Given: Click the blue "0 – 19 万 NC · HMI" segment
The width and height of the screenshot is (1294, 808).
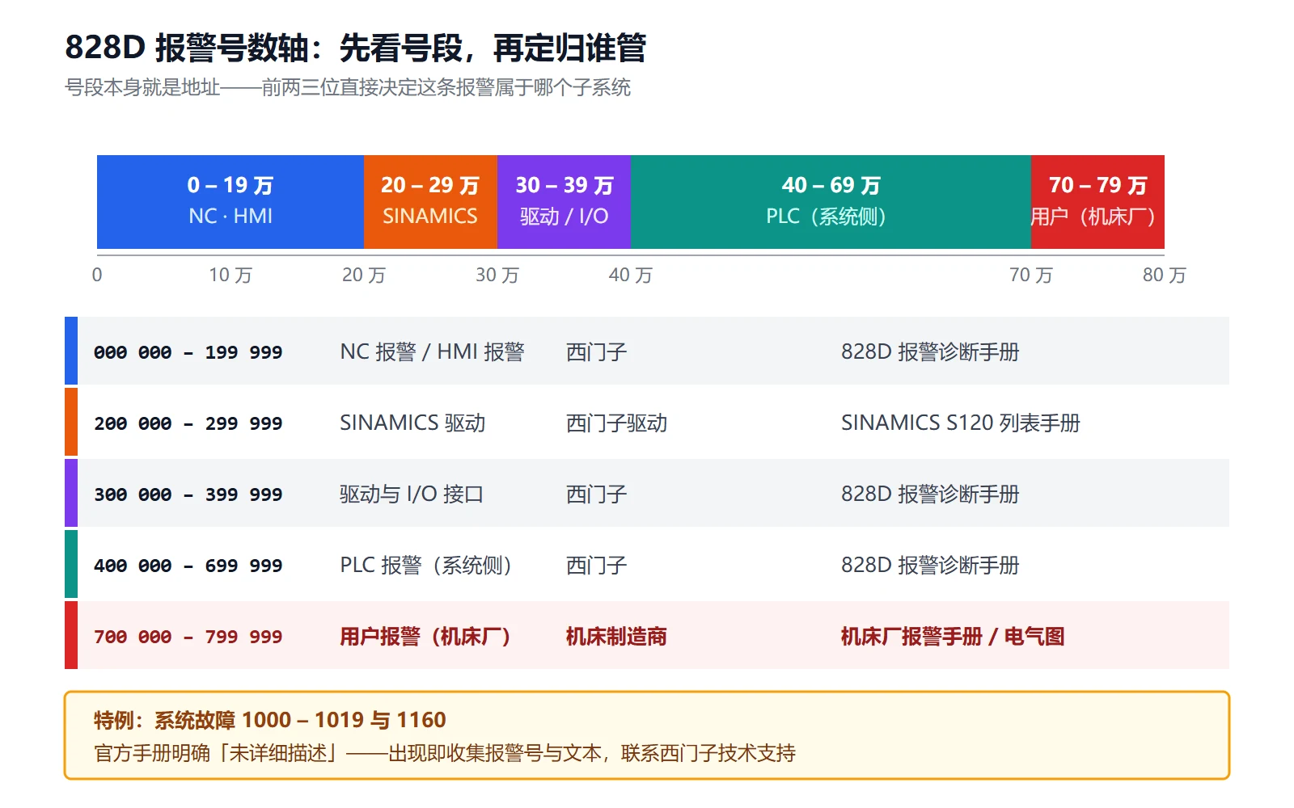Looking at the screenshot, I should click(x=230, y=202).
